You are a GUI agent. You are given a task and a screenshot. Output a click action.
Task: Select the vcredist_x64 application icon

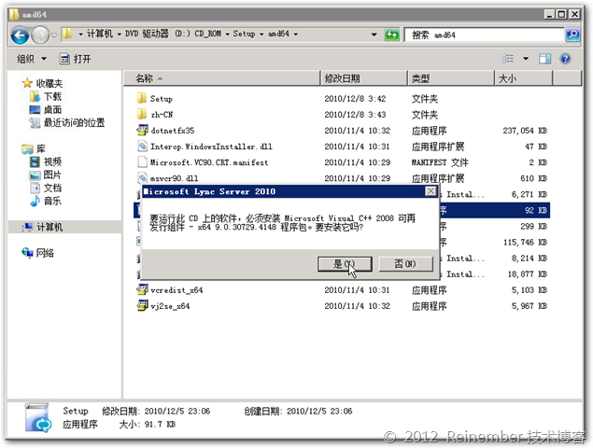pos(142,290)
